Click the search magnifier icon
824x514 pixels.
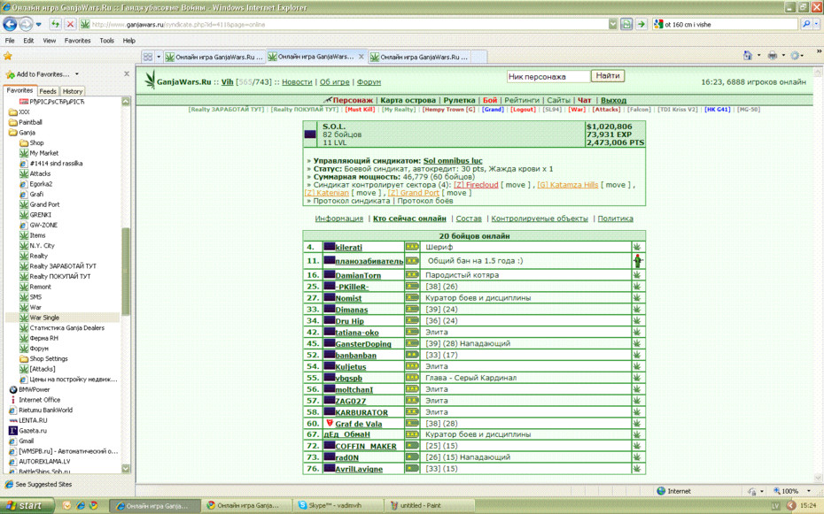(806, 24)
